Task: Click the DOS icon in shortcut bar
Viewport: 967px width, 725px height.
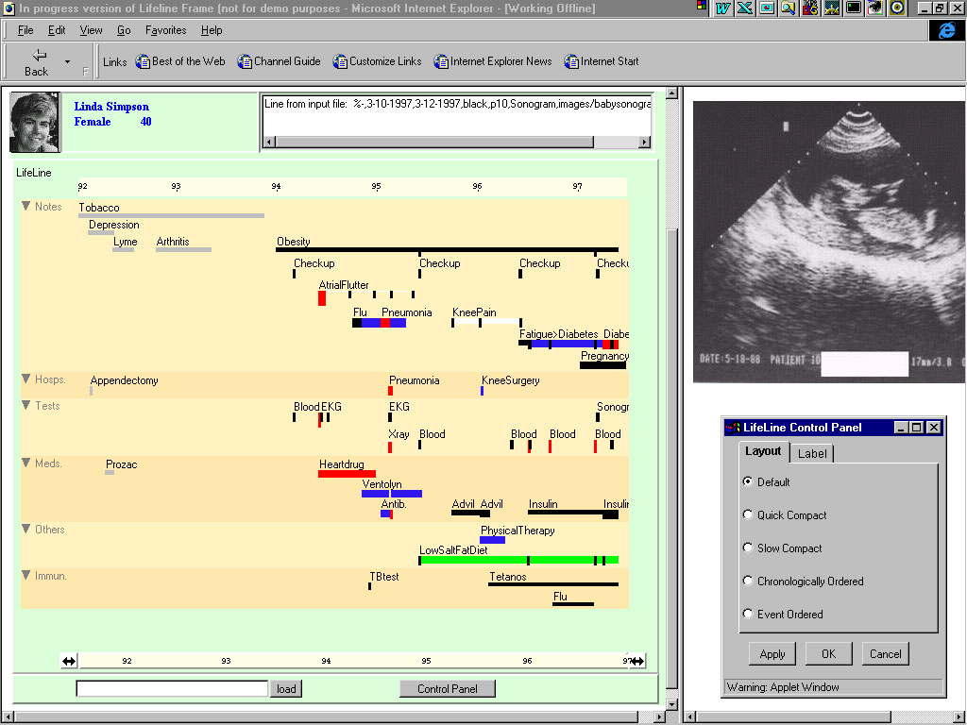Action: click(810, 8)
